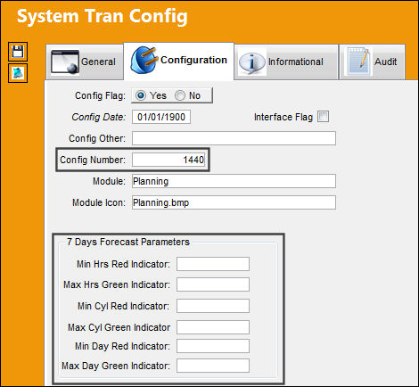The image size is (419, 387).
Task: Select No for Config Flag
Action: [180, 95]
